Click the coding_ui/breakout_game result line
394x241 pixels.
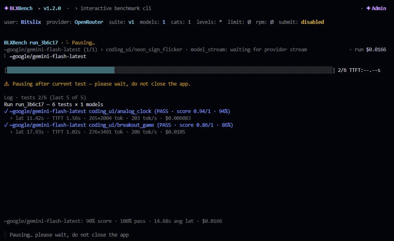(x=118, y=125)
